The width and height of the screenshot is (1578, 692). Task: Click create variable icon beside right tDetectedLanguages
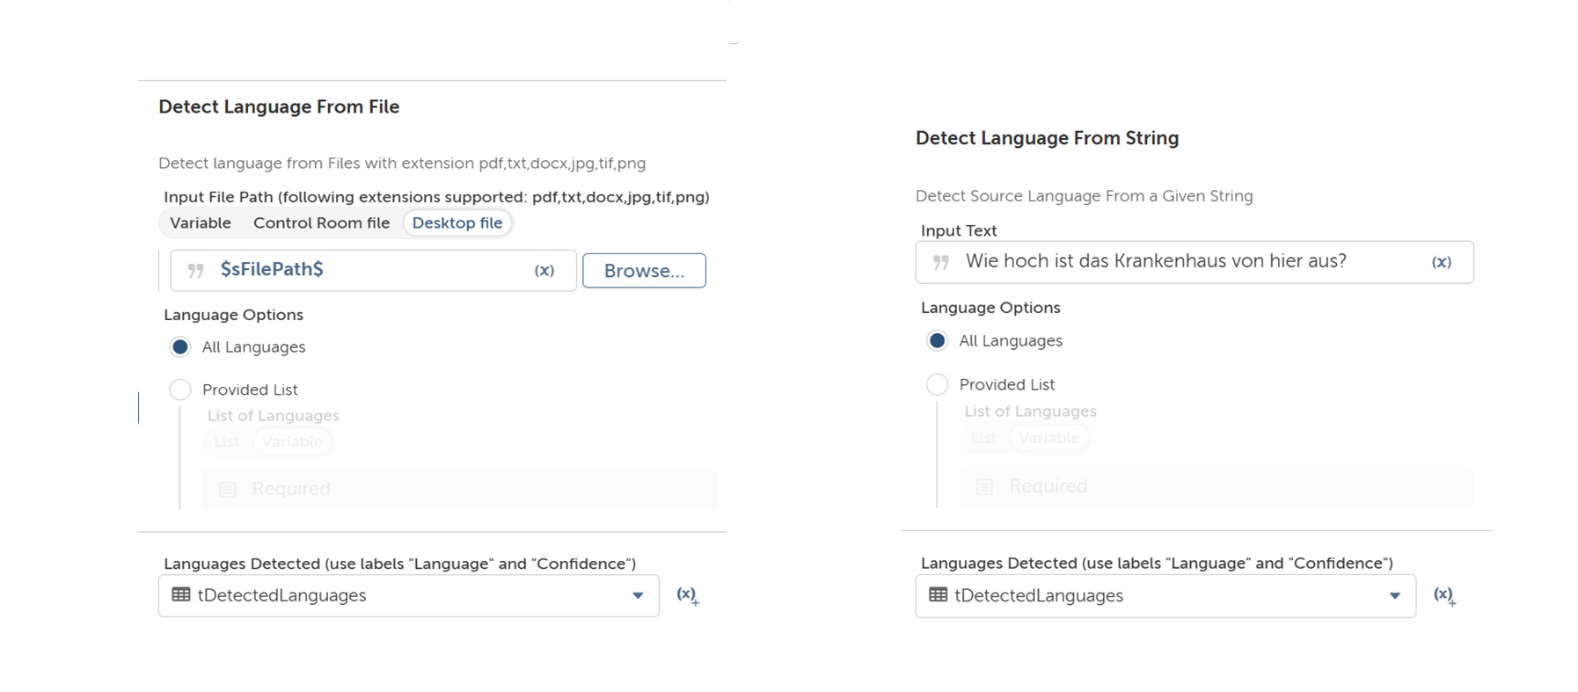(1444, 595)
